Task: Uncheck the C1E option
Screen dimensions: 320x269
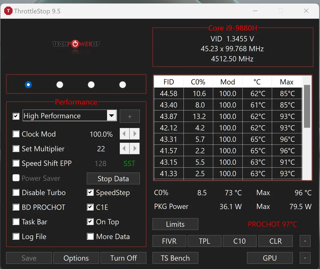Action: point(90,207)
